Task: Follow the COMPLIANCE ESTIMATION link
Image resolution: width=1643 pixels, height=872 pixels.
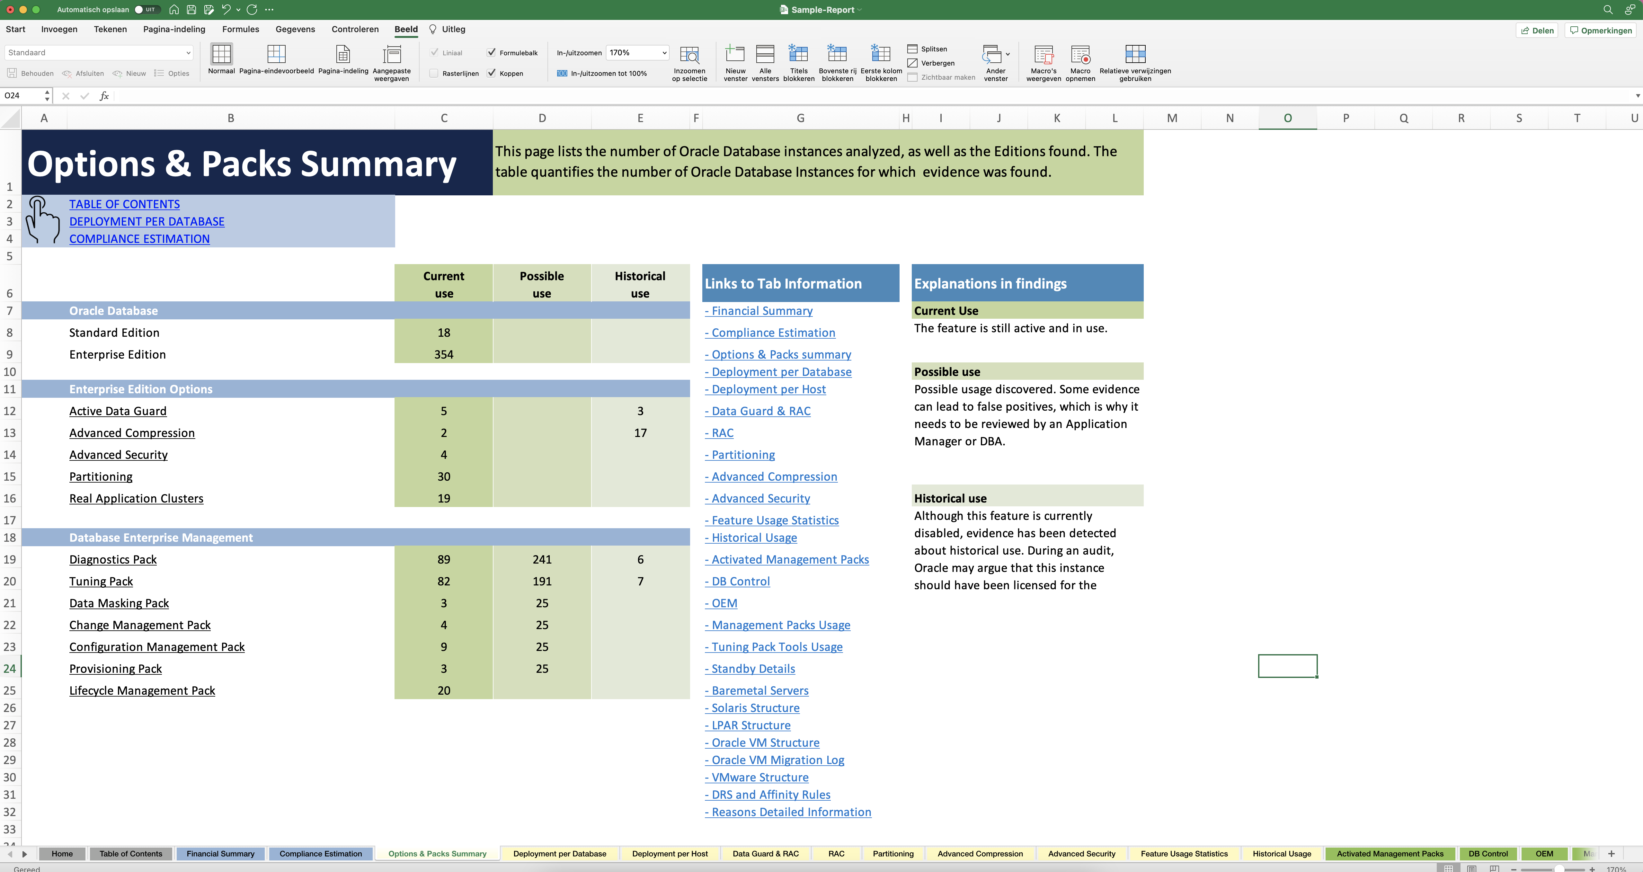Action: [139, 239]
